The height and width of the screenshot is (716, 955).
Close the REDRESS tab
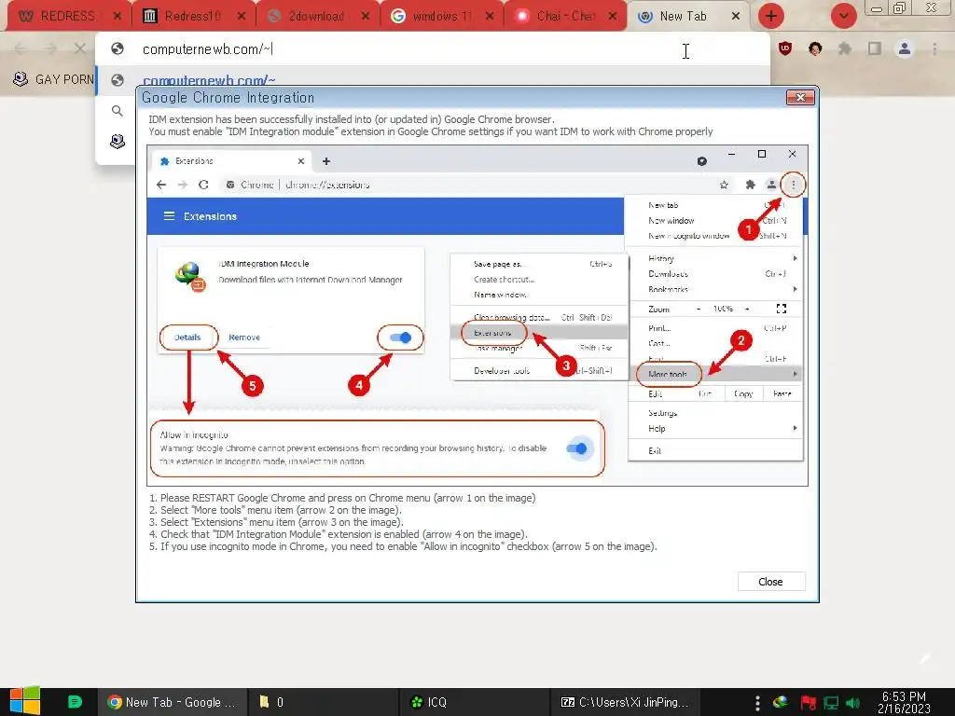[x=118, y=17]
